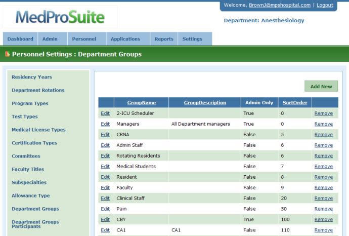The width and height of the screenshot is (349, 236).
Task: Open Faculty Titles in the sidebar
Action: tap(28, 169)
